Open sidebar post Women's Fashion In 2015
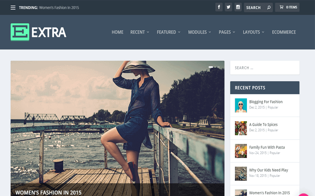Viewport: 315px width, 196px height. click(x=269, y=193)
